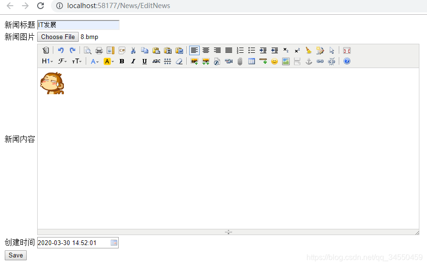Click the Choose File button
The image size is (427, 266).
tap(58, 37)
